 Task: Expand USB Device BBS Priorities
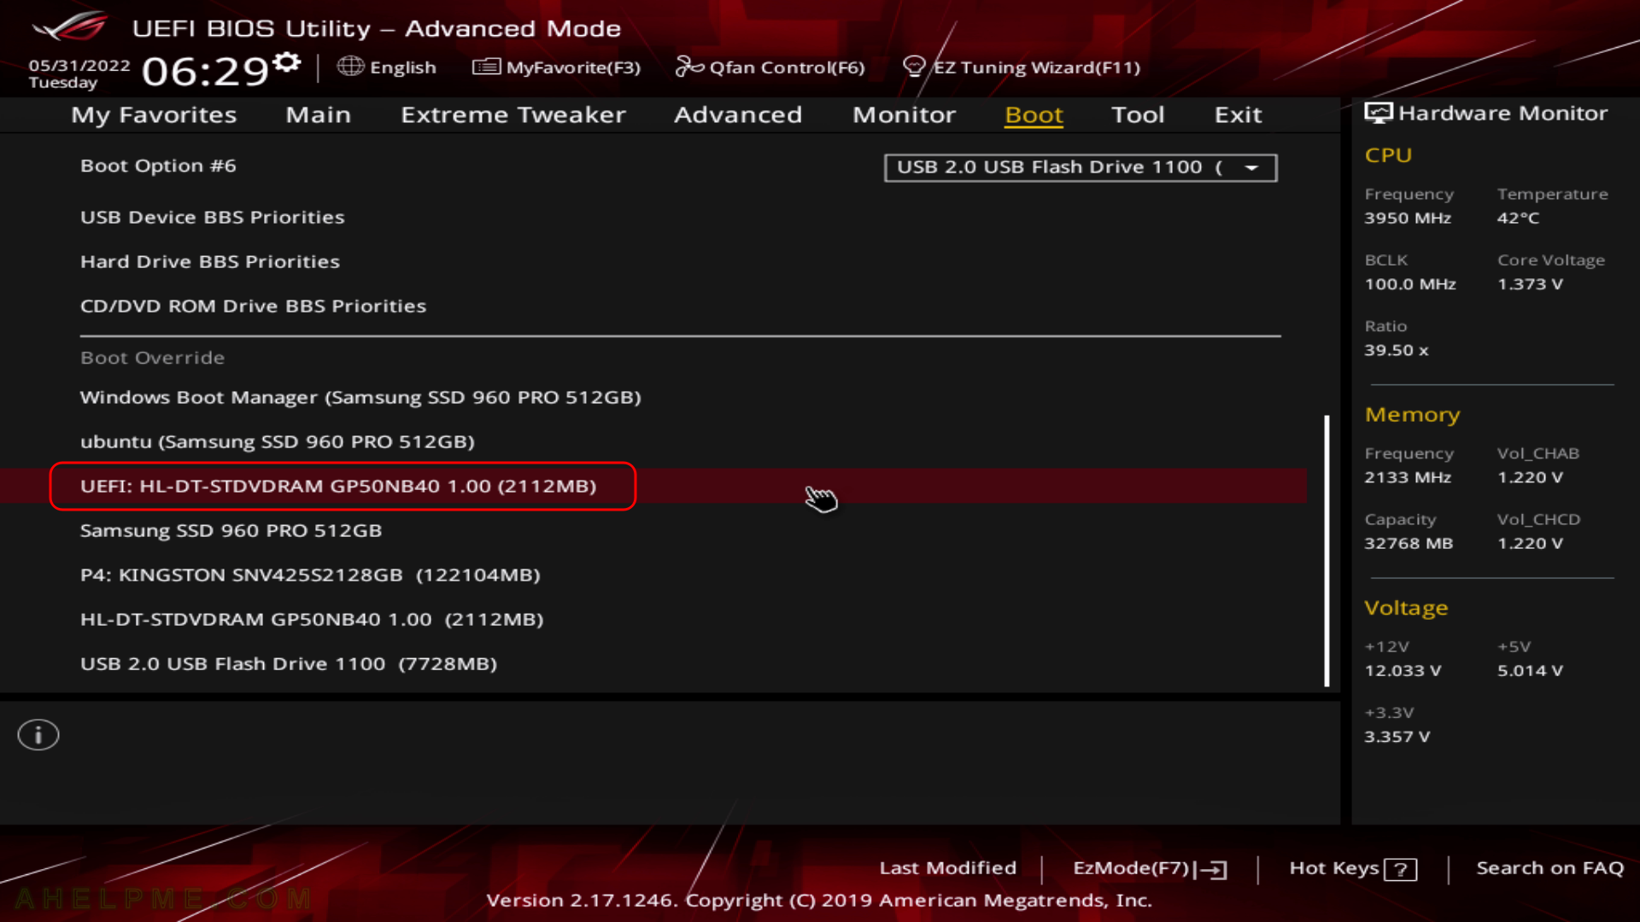pyautogui.click(x=212, y=216)
